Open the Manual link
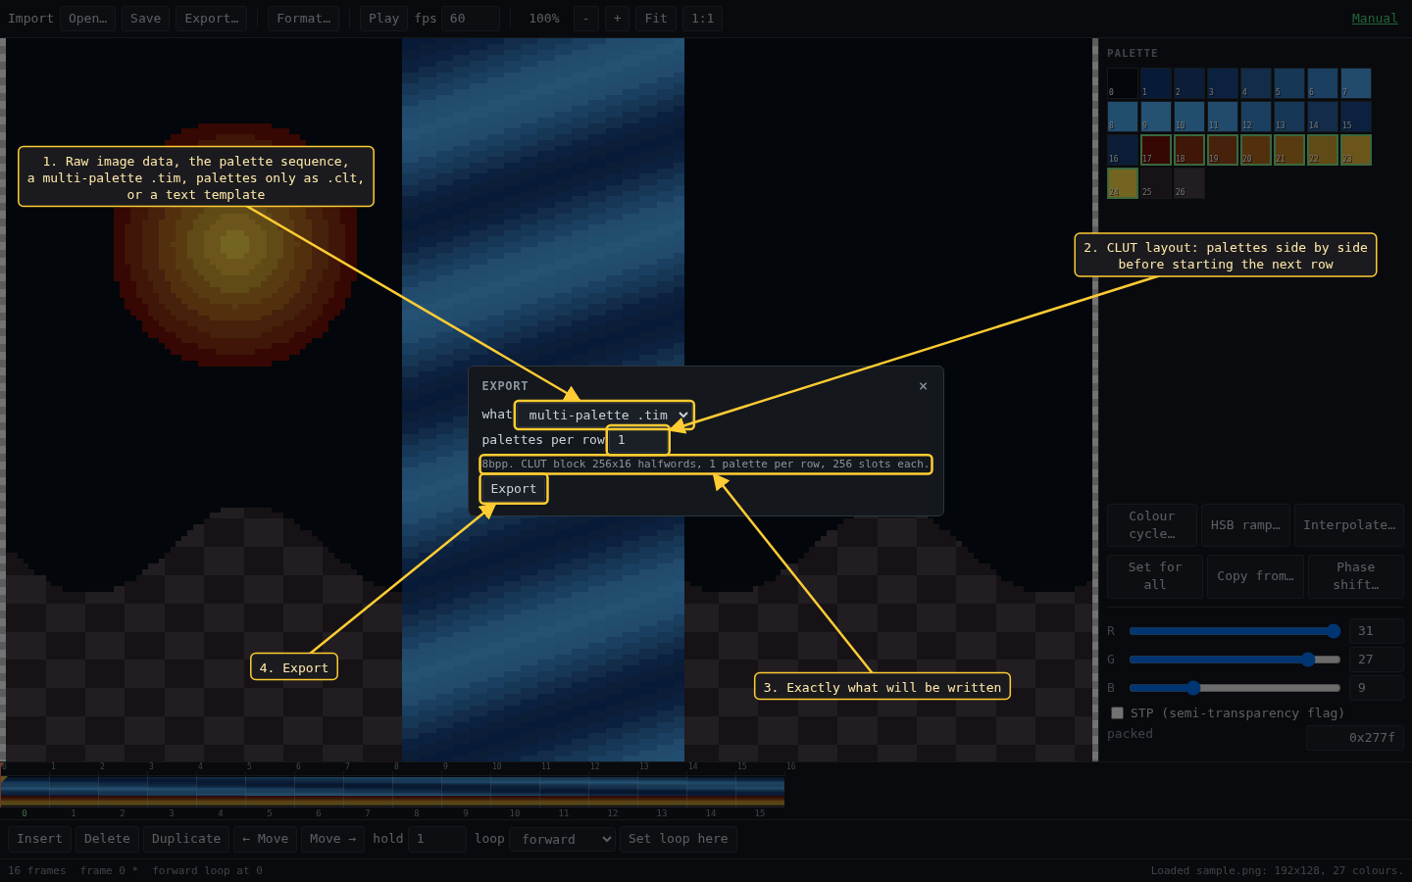Image resolution: width=1412 pixels, height=882 pixels. 1375,19
